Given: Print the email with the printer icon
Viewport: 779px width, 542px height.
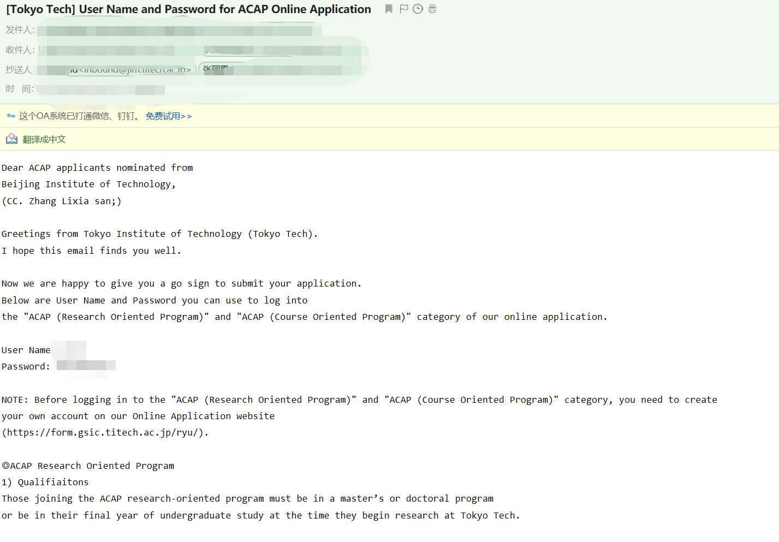Looking at the screenshot, I should pyautogui.click(x=432, y=9).
